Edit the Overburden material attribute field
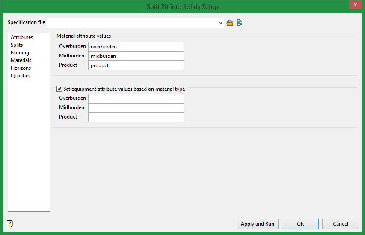Viewport: 365px width, 235px height. 136,47
